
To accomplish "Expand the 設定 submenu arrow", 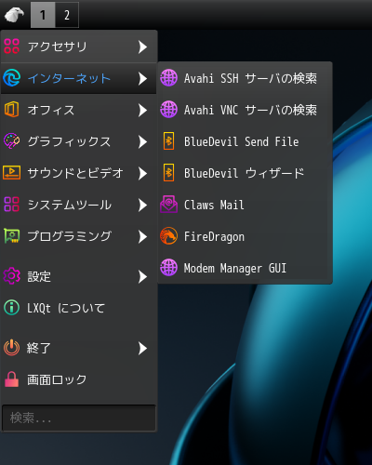I will pyautogui.click(x=142, y=276).
